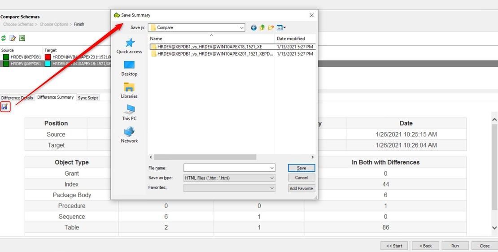
Task: Click the file list right scroll arrow
Action: point(313,157)
